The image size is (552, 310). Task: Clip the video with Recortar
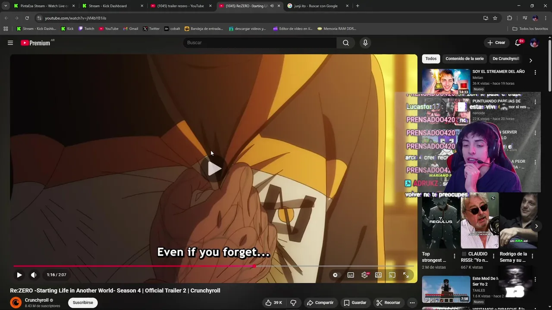(x=388, y=303)
